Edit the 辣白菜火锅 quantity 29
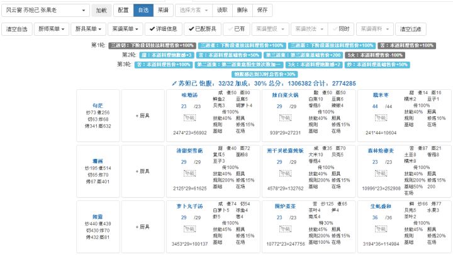Image resolution: width=453 pixels, height=255 pixels. point(279,106)
